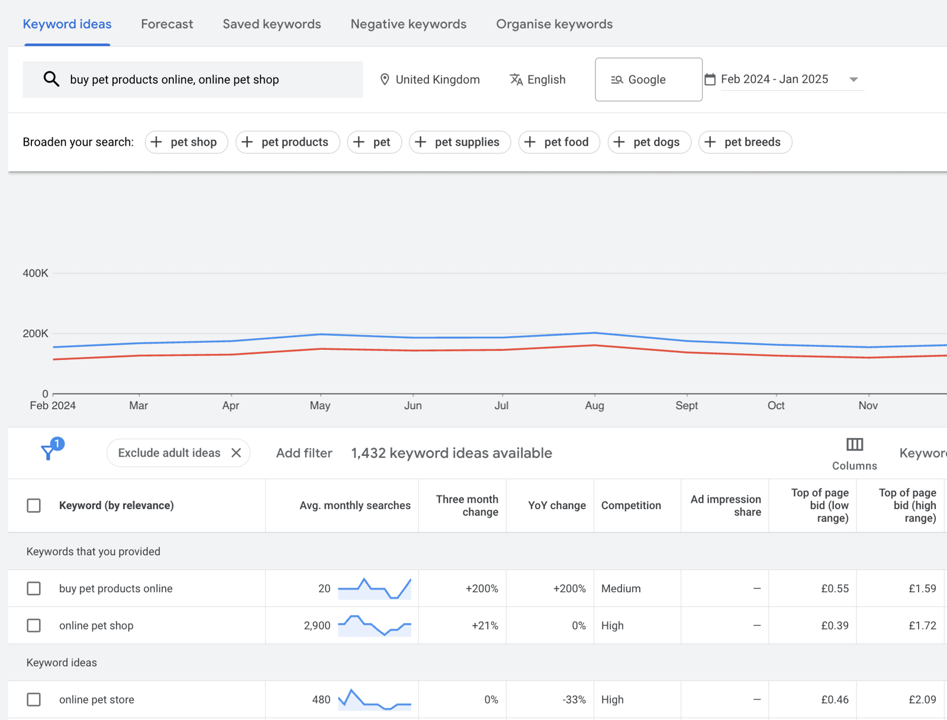
Task: Sort by Top of page bid (low range)
Action: [820, 506]
